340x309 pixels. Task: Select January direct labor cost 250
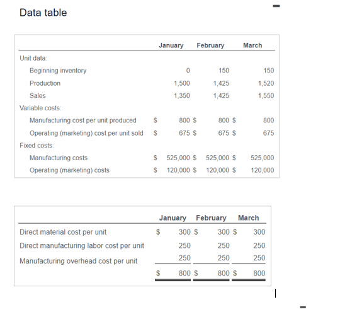tap(184, 246)
